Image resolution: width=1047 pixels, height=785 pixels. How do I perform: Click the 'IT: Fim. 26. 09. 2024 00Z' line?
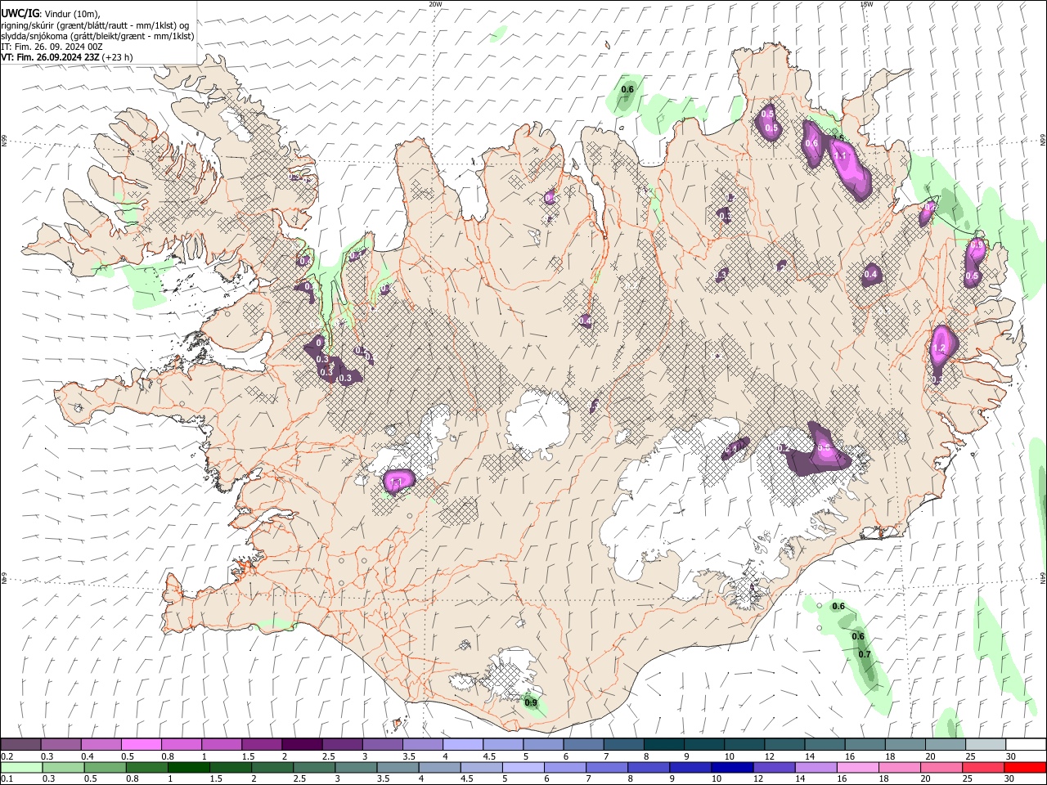tap(52, 47)
